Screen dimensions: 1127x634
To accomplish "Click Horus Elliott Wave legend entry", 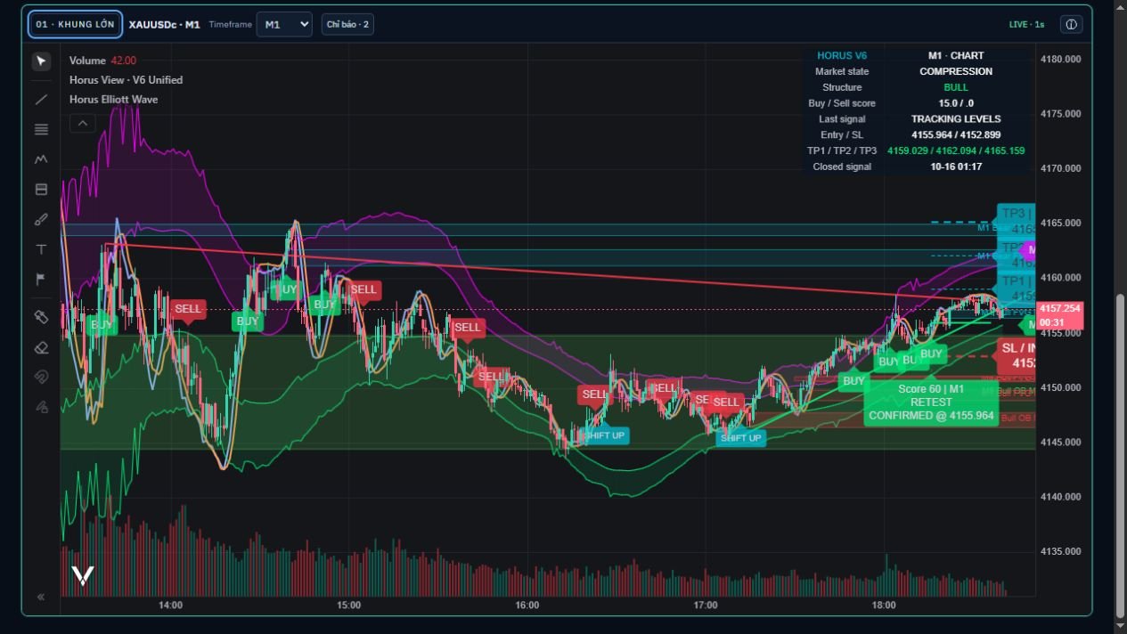I will [113, 100].
